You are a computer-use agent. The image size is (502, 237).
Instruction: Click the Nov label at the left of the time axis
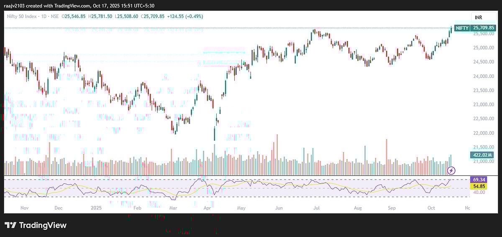(24, 208)
